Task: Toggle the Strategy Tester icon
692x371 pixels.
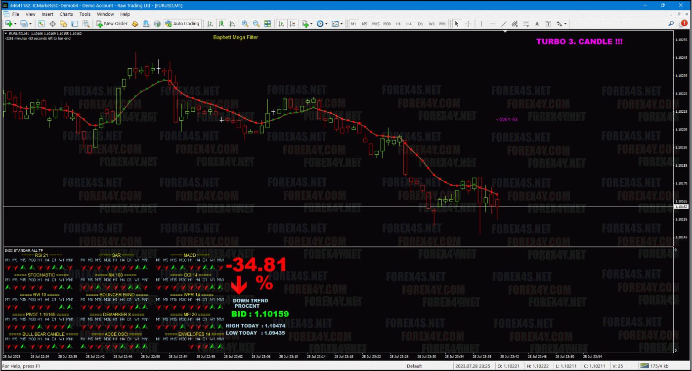Action: point(86,24)
